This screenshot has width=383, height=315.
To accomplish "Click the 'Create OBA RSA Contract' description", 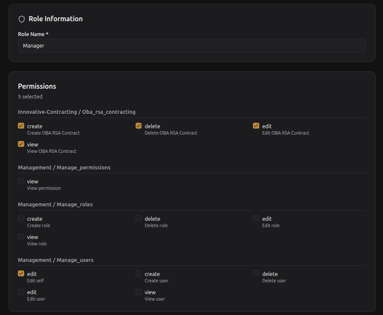I will point(54,133).
